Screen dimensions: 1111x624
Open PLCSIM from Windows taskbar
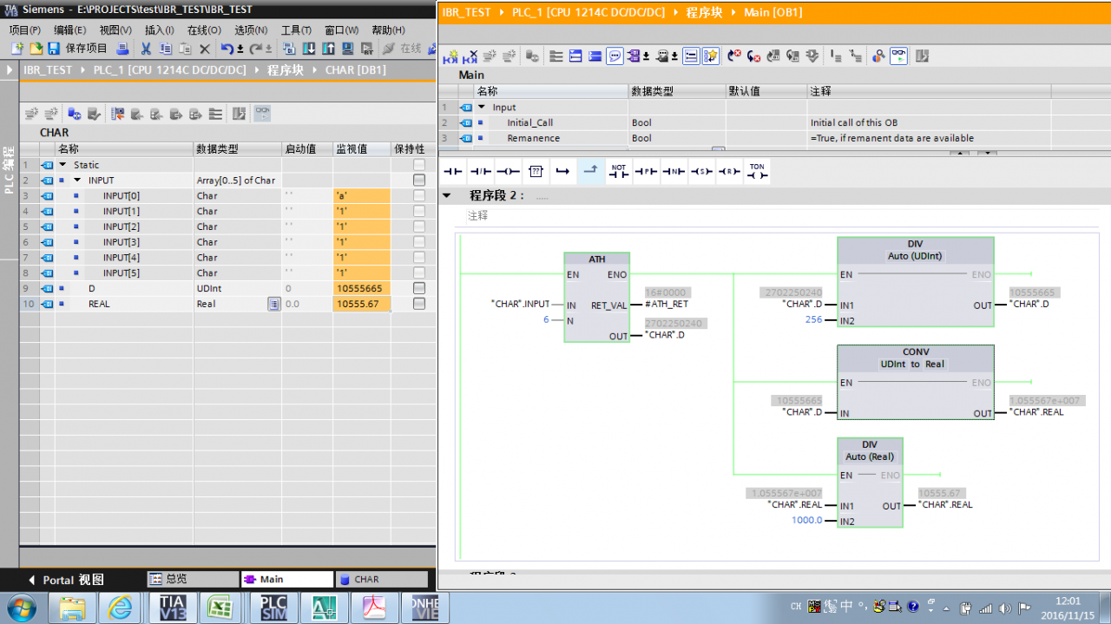click(x=273, y=608)
